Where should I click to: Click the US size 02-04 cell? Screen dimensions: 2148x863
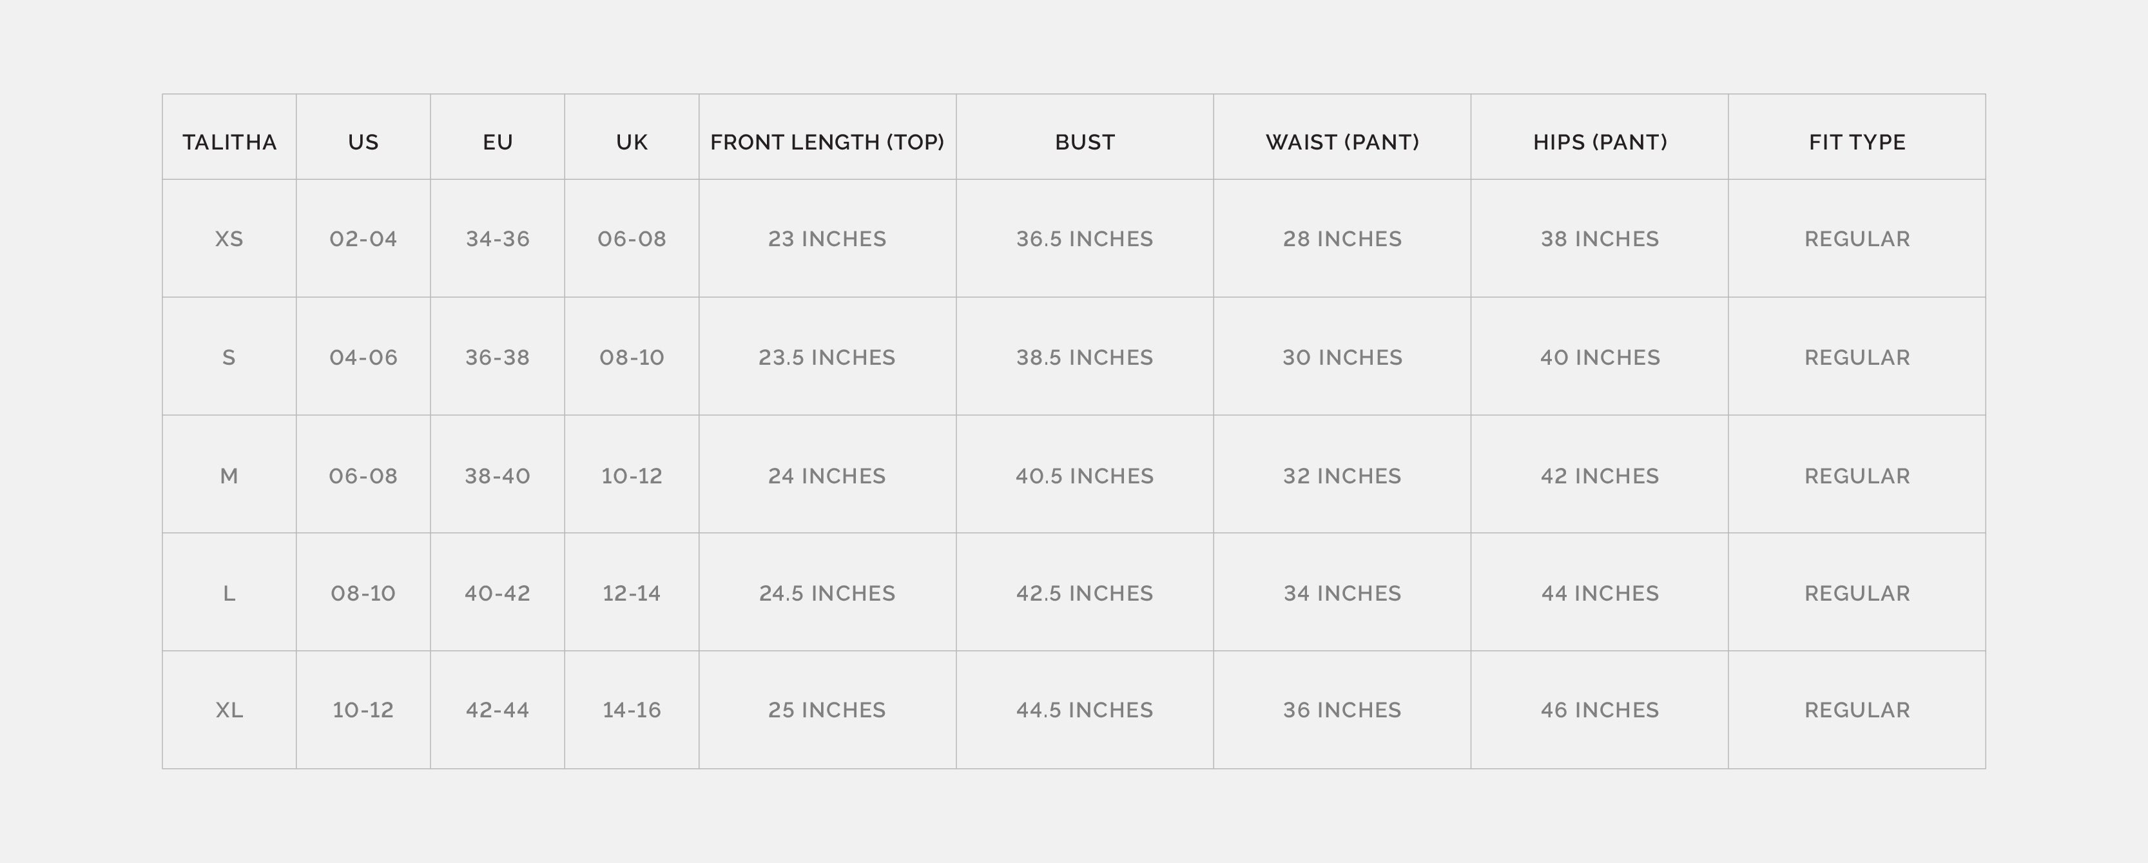363,239
